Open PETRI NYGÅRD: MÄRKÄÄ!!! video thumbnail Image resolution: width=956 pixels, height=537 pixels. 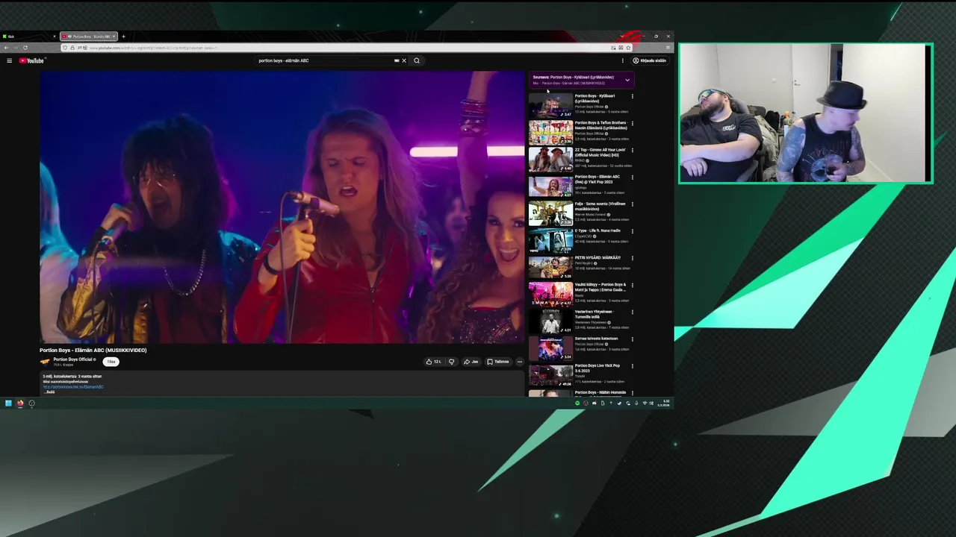pos(550,267)
